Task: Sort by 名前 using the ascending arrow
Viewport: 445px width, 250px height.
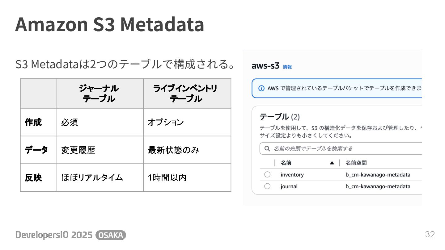Action: coord(332,163)
